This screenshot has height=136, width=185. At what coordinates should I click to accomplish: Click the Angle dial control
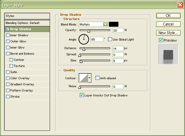click(x=84, y=39)
